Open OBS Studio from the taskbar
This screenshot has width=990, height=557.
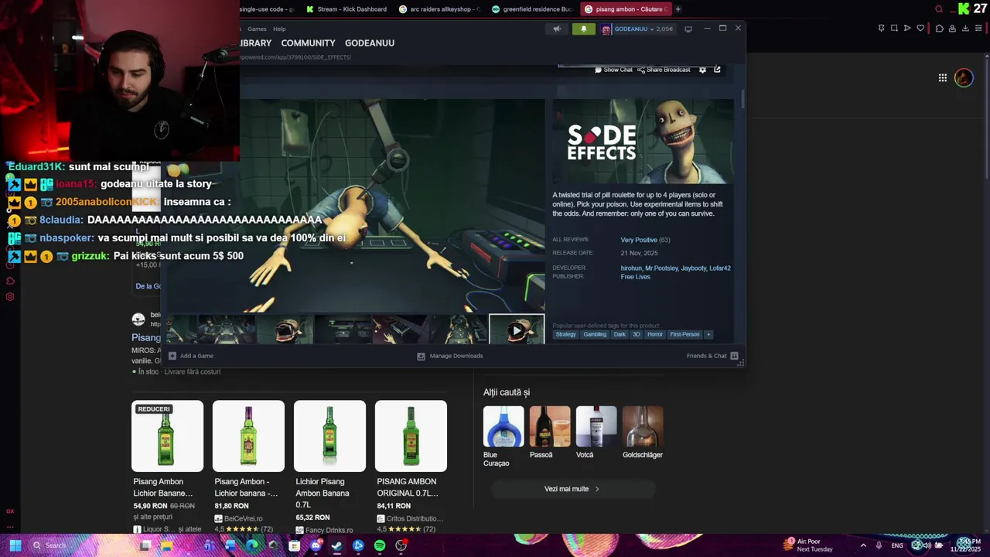tap(401, 545)
